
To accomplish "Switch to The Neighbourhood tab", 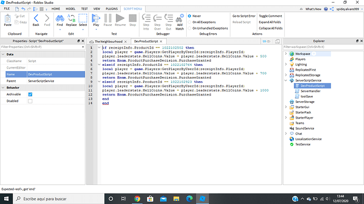I will [109, 42].
